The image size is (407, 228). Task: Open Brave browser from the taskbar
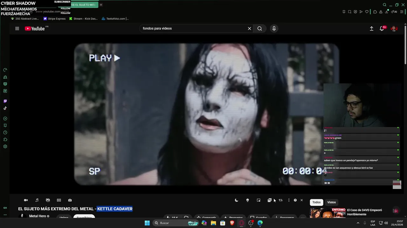(232, 223)
